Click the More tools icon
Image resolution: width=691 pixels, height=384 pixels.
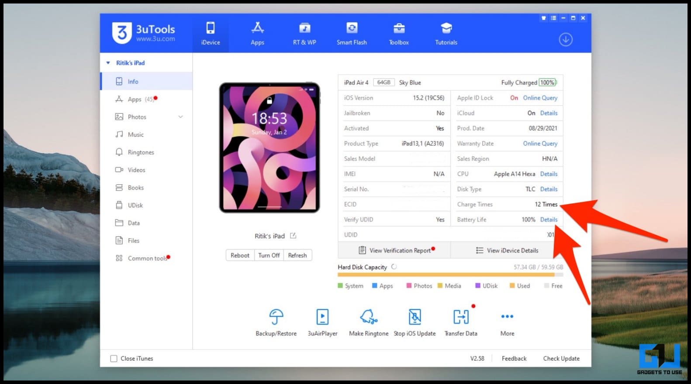point(507,316)
